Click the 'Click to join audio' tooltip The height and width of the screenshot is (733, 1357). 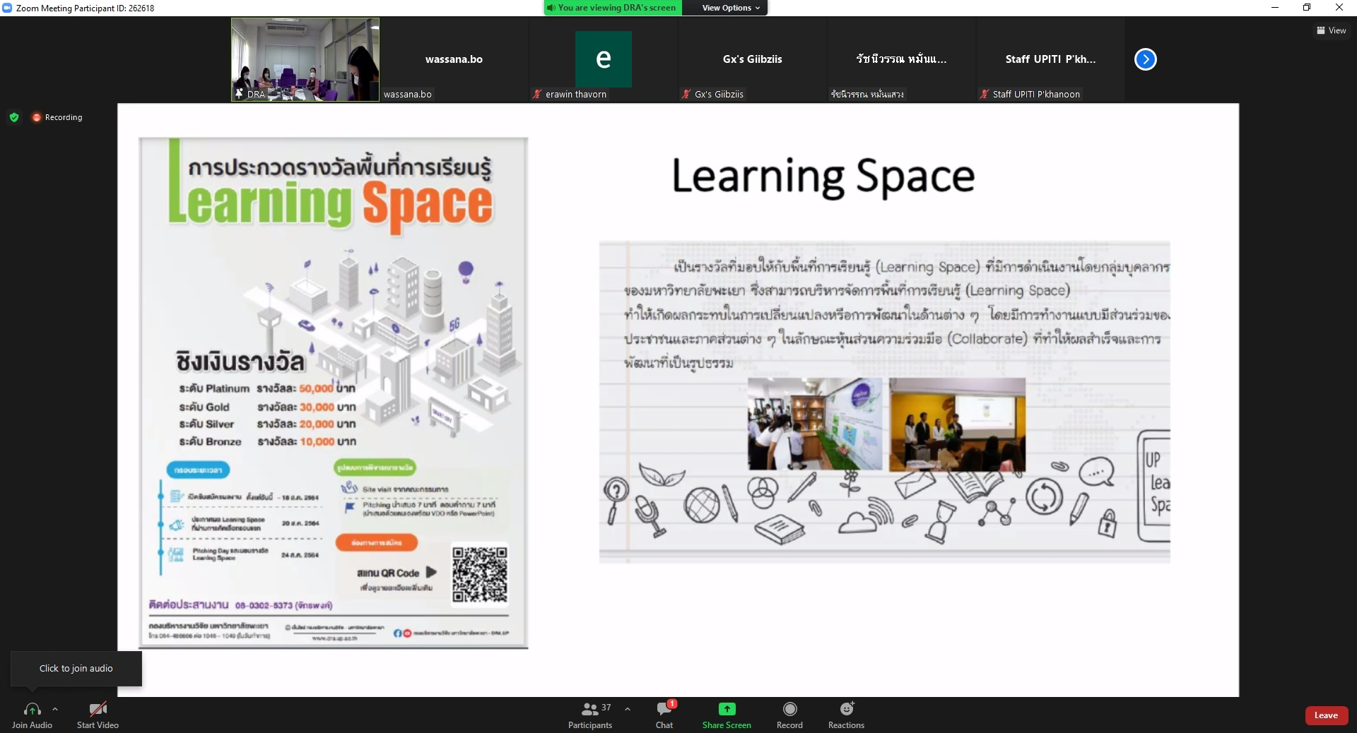[x=76, y=668]
